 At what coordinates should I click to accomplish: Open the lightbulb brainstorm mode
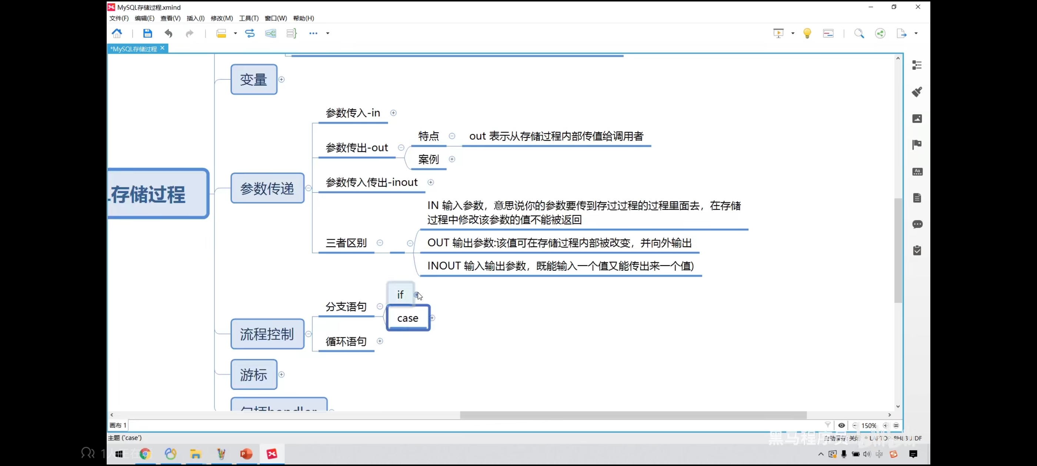807,33
